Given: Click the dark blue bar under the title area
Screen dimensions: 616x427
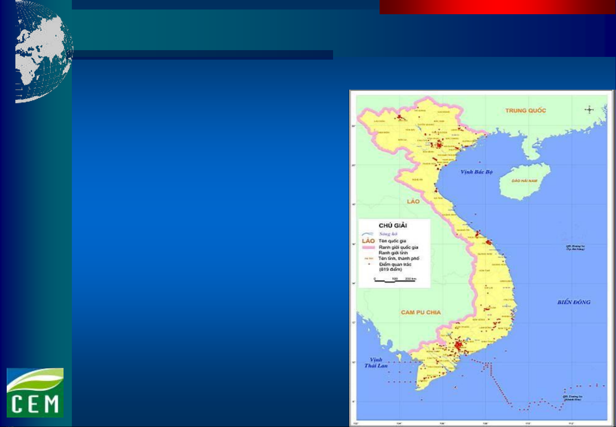Looking at the screenshot, I should pos(202,55).
